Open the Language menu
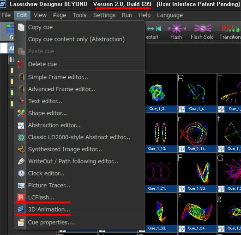The height and width of the screenshot is (235, 241). click(170, 15)
